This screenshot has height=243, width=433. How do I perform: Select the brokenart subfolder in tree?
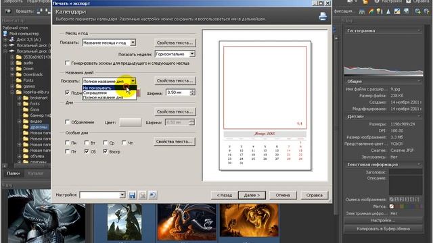39,98
